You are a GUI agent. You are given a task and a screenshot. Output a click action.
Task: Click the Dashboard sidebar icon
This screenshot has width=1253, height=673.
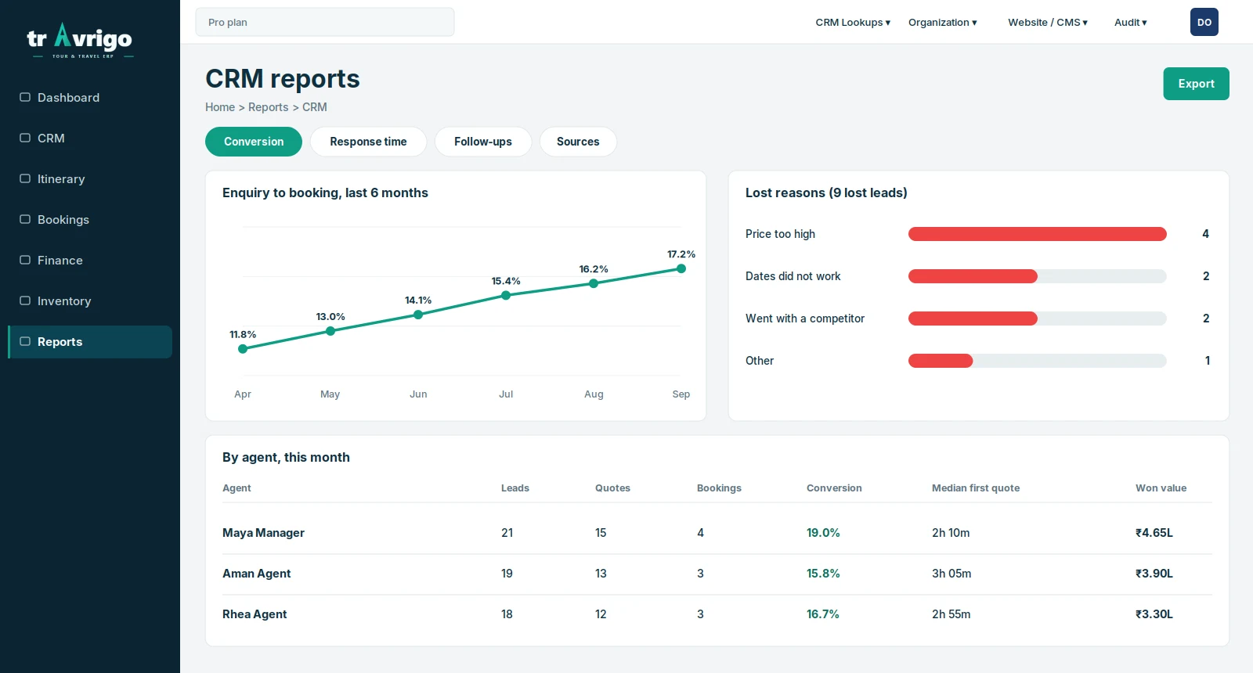pos(25,97)
